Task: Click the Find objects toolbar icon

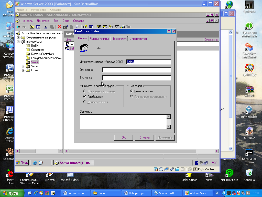Action: tap(123, 27)
